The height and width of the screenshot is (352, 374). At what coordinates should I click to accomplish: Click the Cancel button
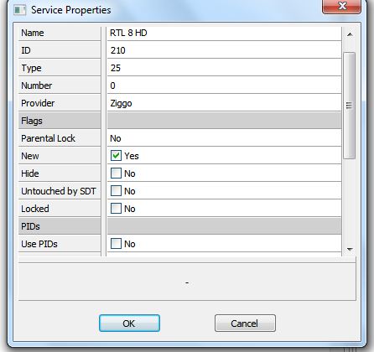pos(245,324)
